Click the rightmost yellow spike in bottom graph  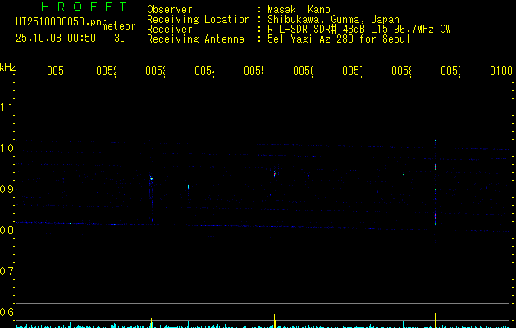point(435,320)
